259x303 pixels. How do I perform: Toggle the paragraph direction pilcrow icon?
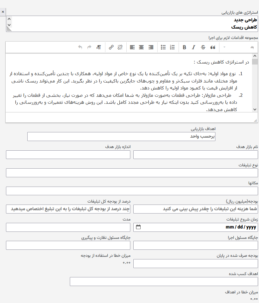point(99,47)
